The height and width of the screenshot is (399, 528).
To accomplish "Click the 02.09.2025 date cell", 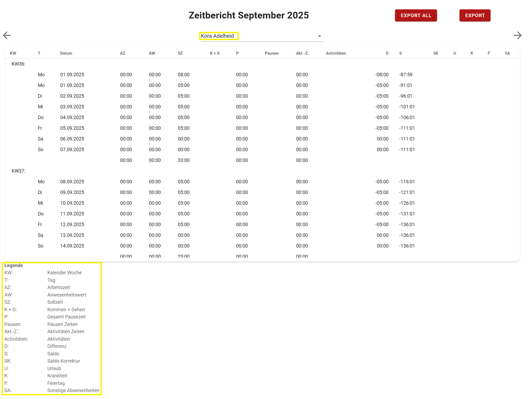I will [72, 96].
